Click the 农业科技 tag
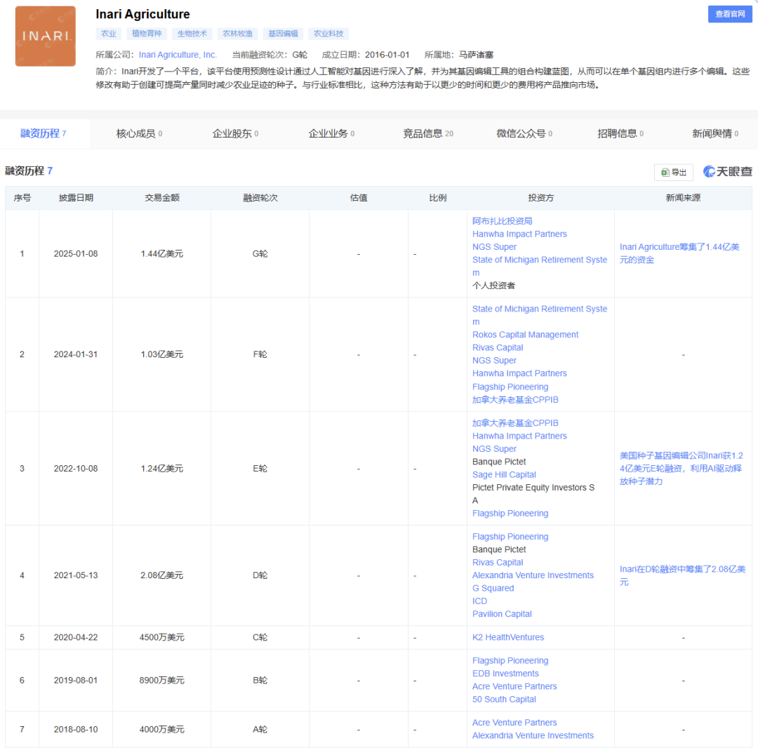 328,33
